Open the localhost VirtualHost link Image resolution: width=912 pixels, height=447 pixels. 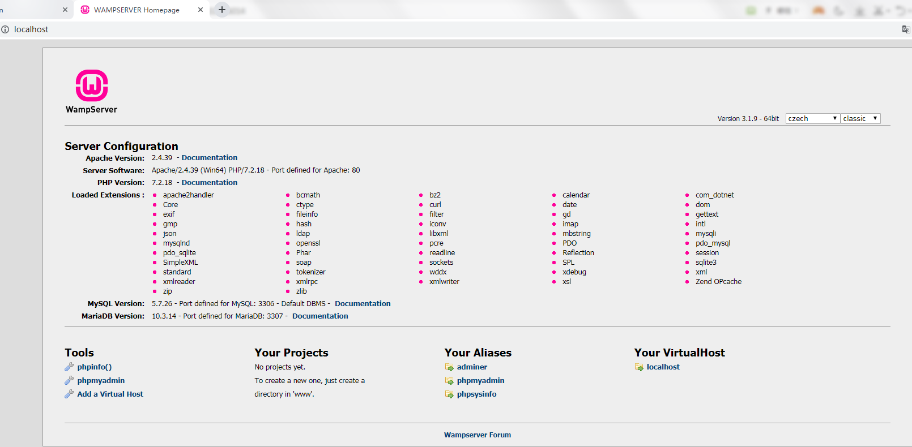coord(663,367)
